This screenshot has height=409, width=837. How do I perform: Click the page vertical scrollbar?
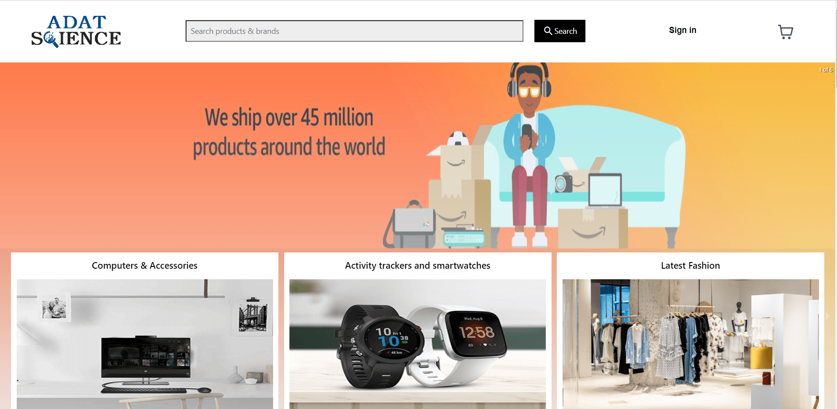[x=835, y=204]
